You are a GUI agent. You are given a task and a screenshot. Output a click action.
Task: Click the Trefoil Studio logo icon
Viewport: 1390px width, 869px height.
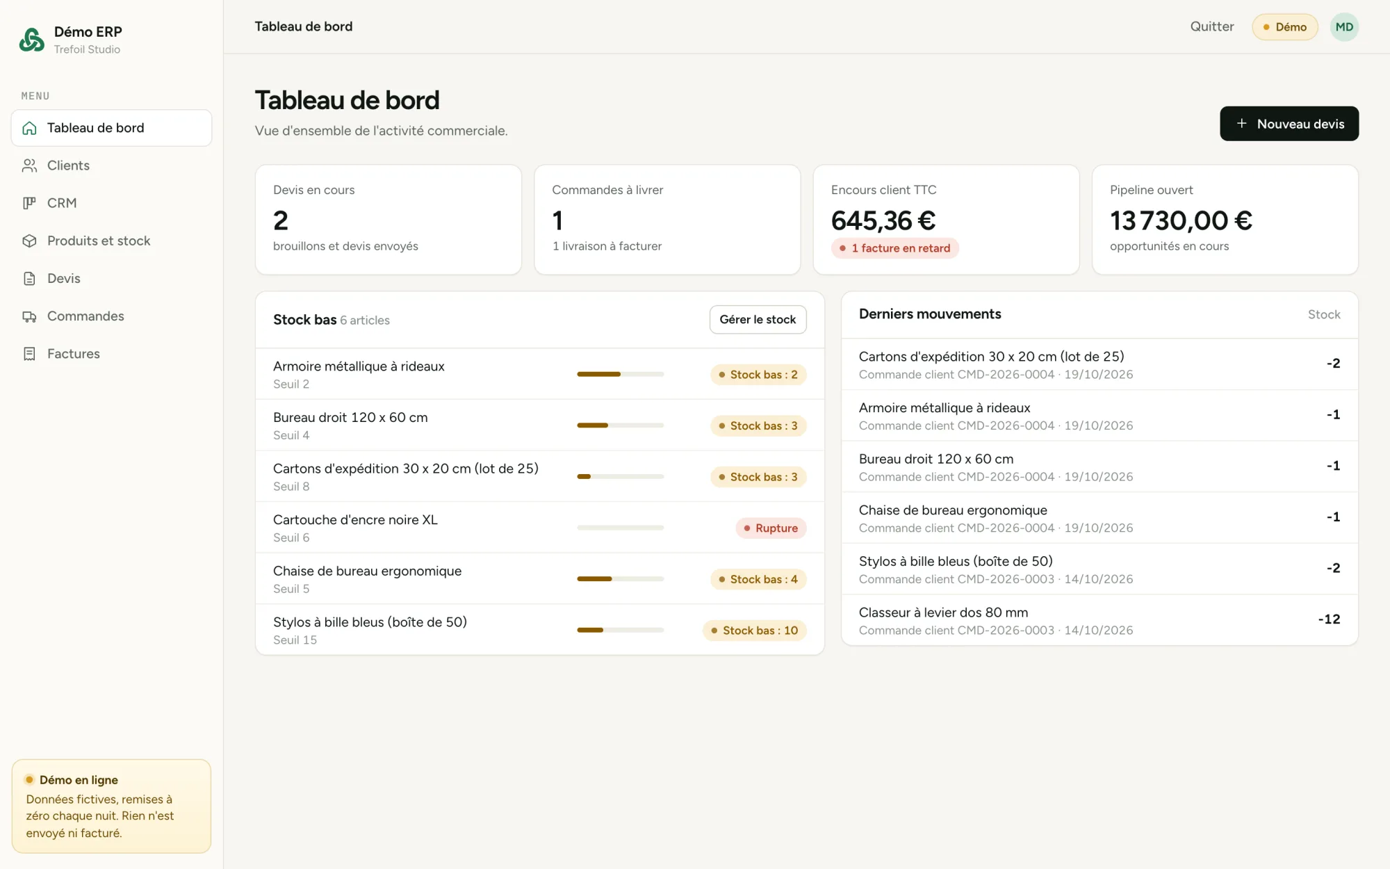click(31, 40)
